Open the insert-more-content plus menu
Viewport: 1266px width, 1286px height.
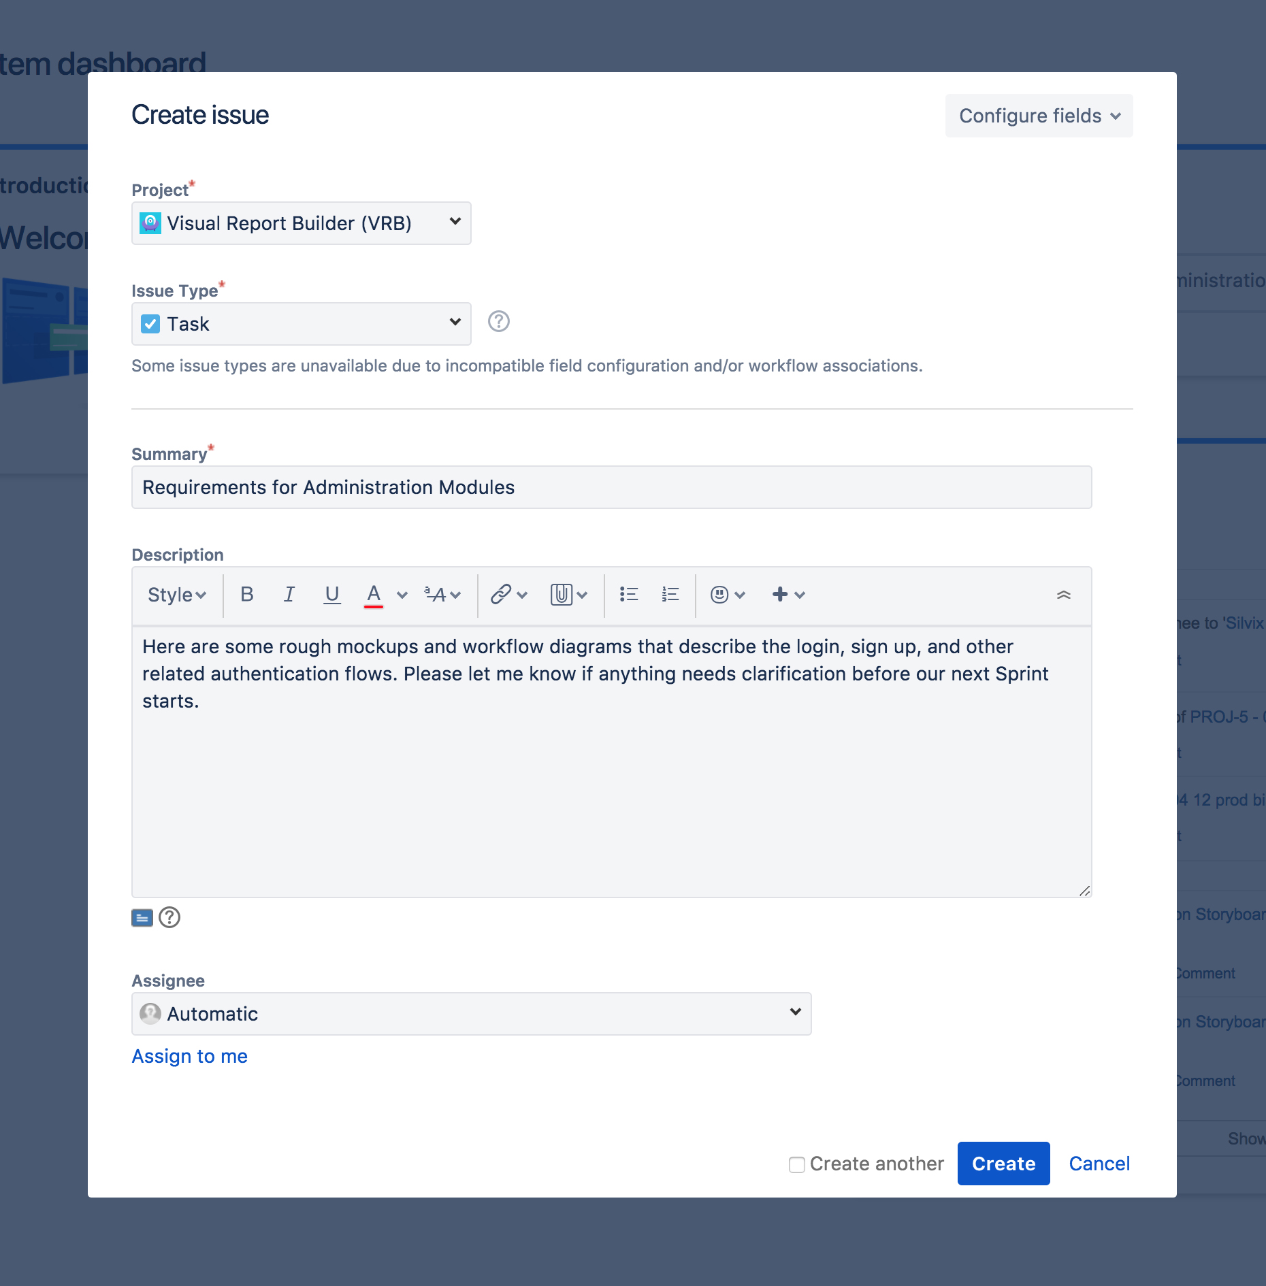780,595
